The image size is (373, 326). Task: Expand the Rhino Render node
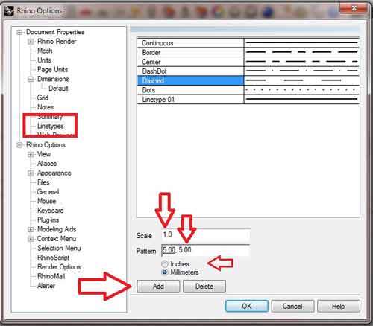point(31,42)
